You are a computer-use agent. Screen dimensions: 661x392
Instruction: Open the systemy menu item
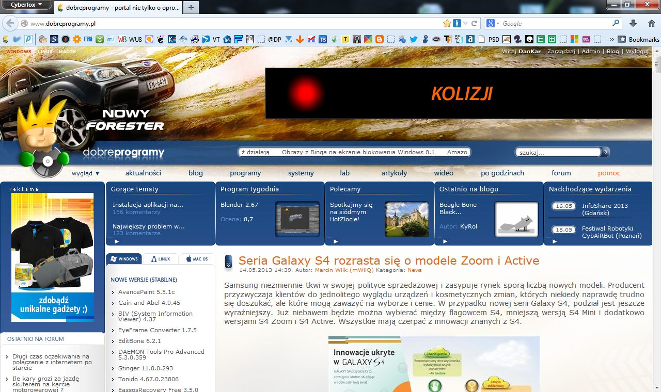[x=301, y=173]
